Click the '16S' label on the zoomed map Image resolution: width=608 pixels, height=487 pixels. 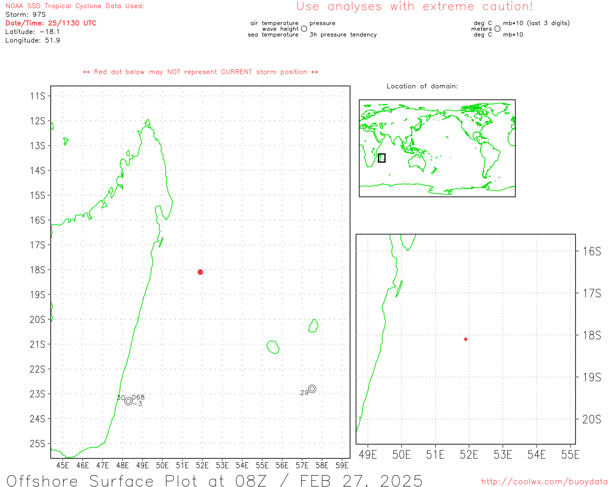pyautogui.click(x=592, y=251)
